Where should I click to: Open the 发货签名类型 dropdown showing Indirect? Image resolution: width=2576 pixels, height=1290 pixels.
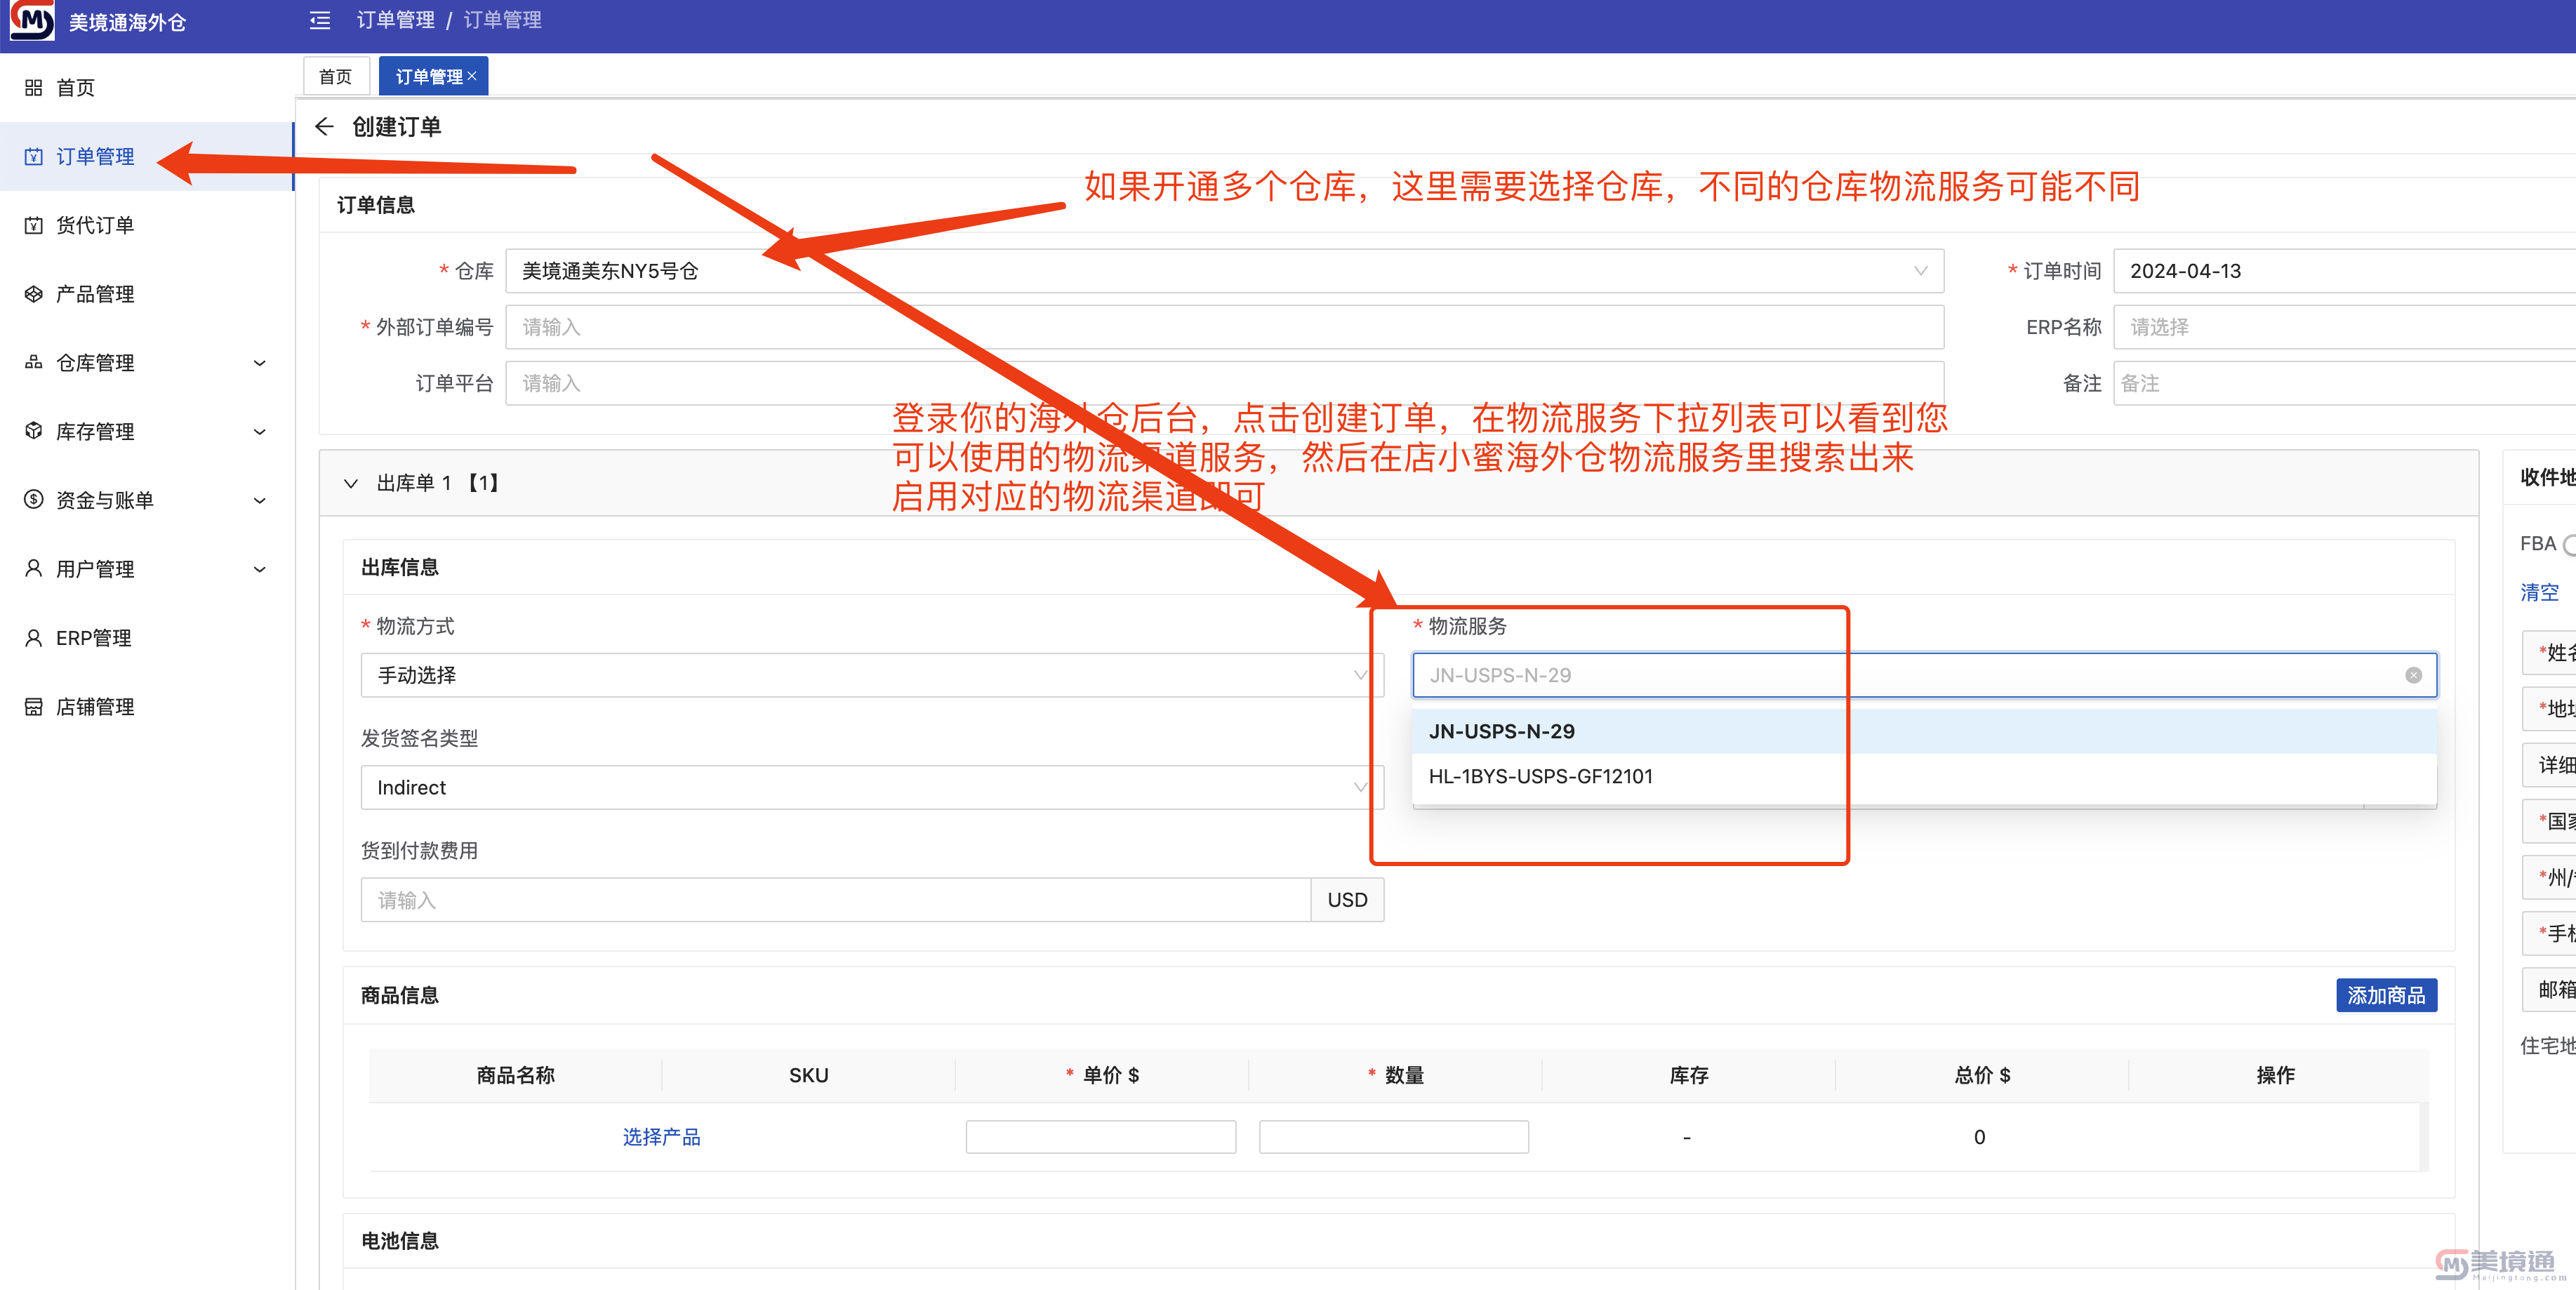pos(872,788)
